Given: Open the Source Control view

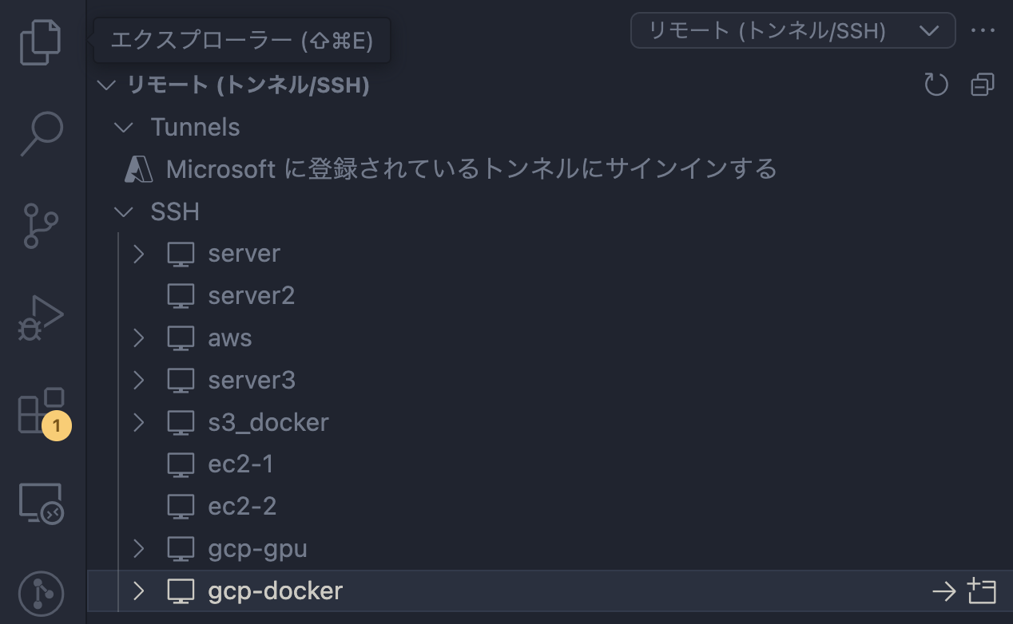Looking at the screenshot, I should [x=40, y=225].
